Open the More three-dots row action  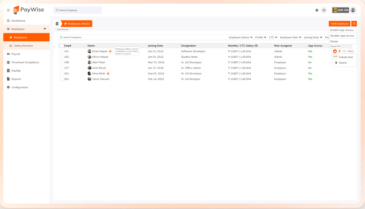[344, 51]
